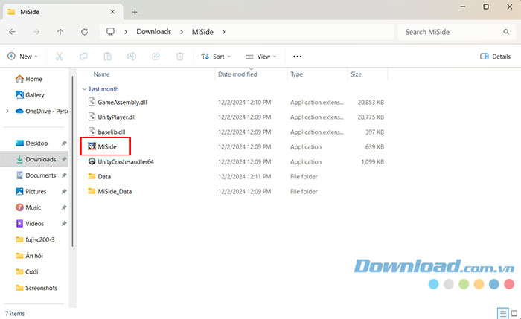Click the Share icon in toolbar
Screen dimensions: 521x319
pyautogui.click(x=156, y=57)
